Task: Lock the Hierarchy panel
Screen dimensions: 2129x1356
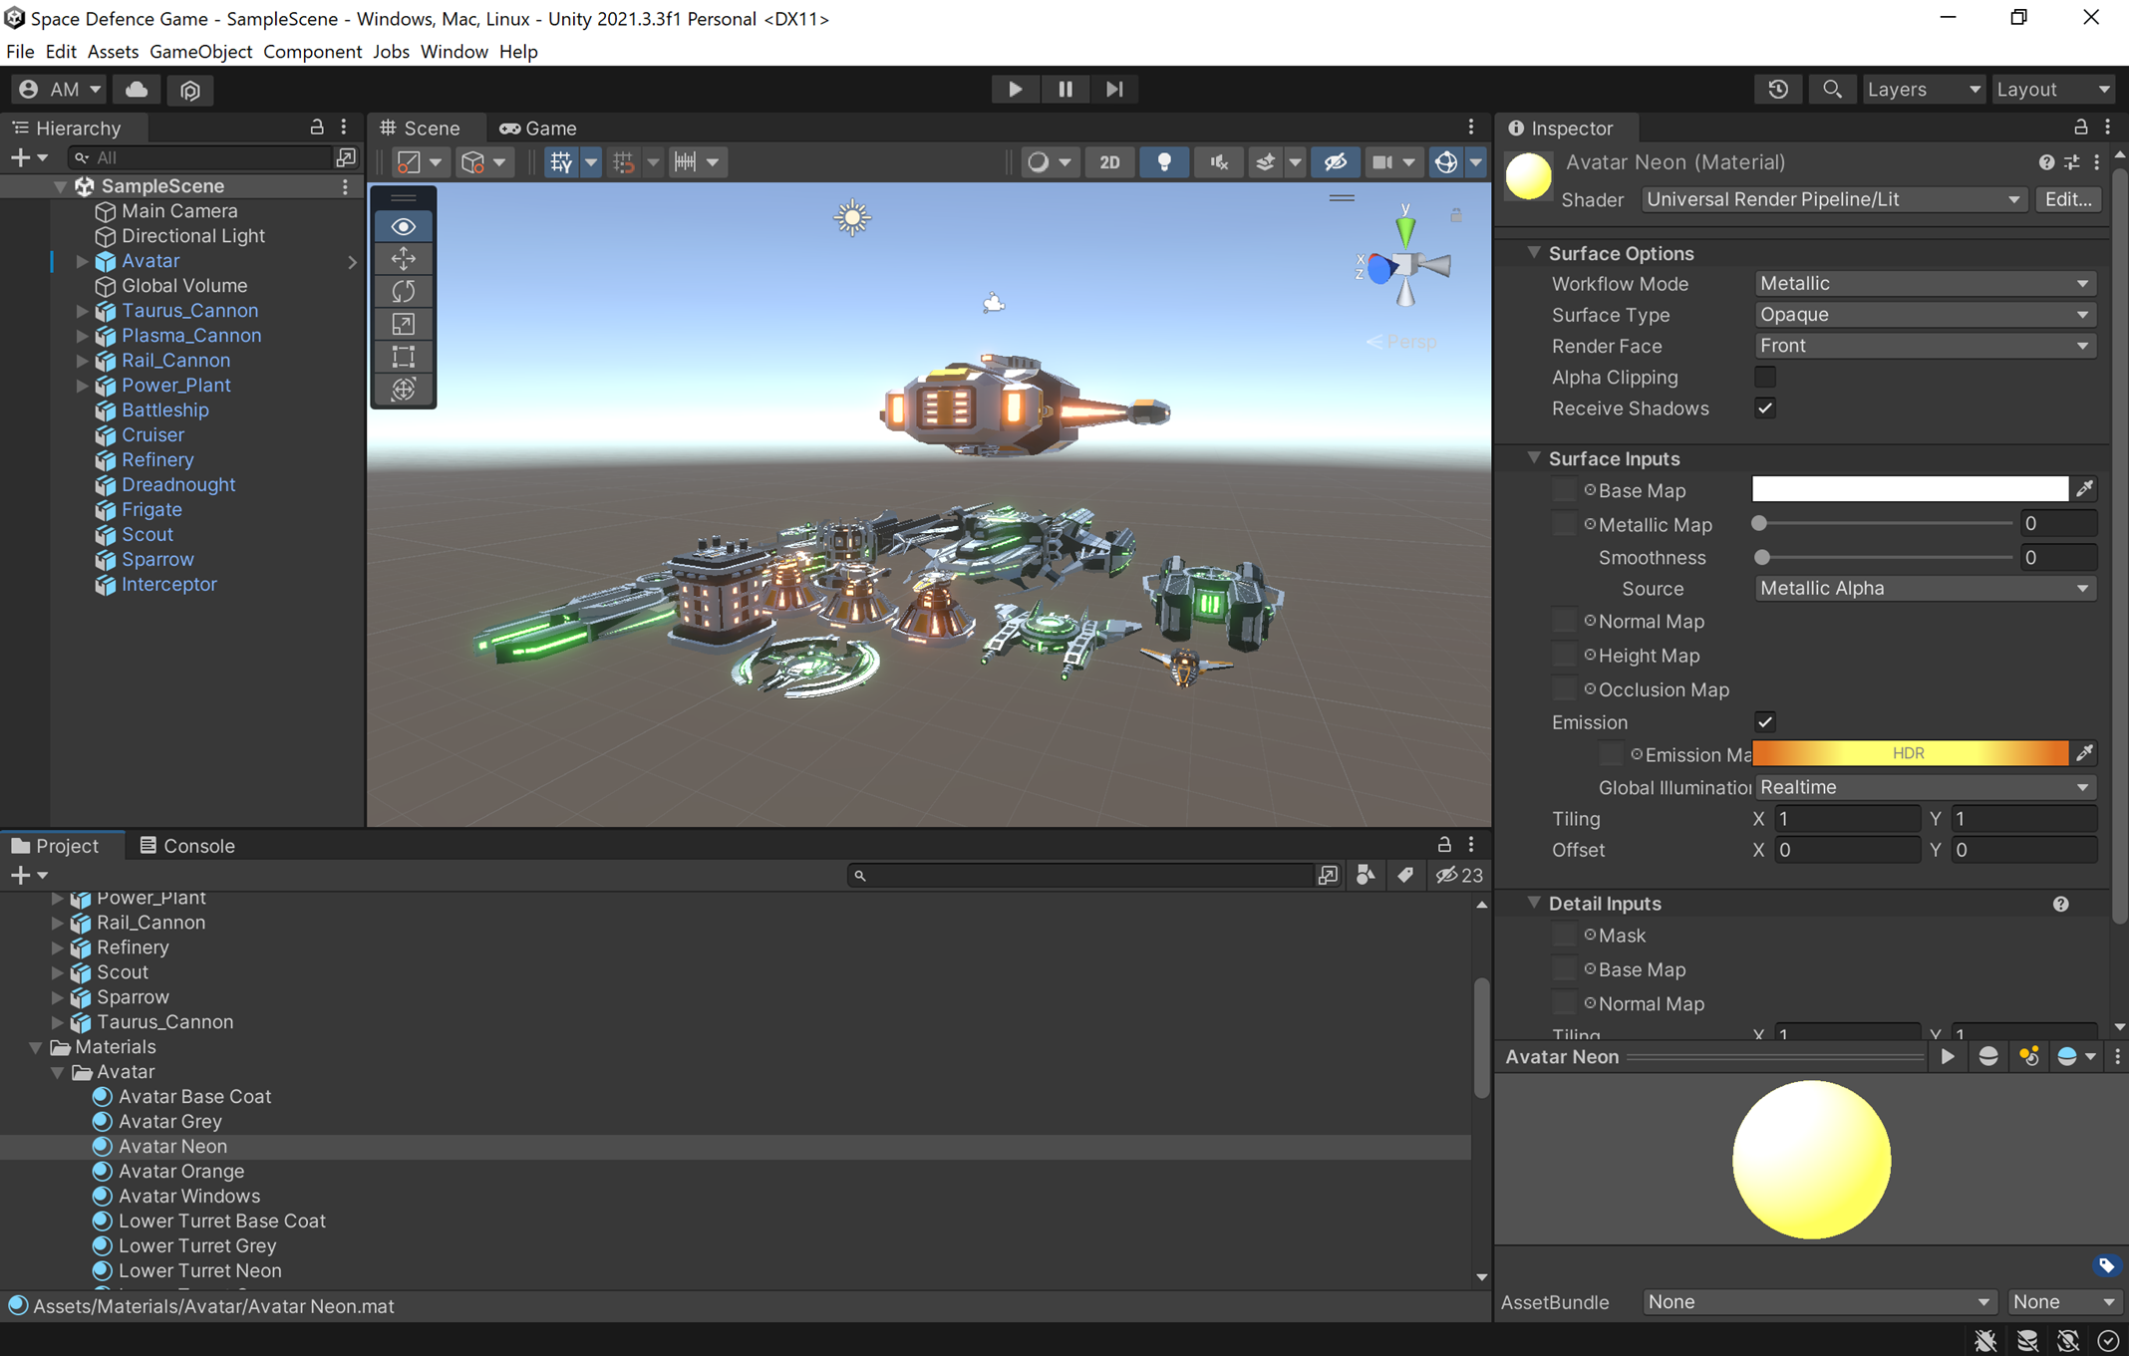Action: tap(317, 127)
